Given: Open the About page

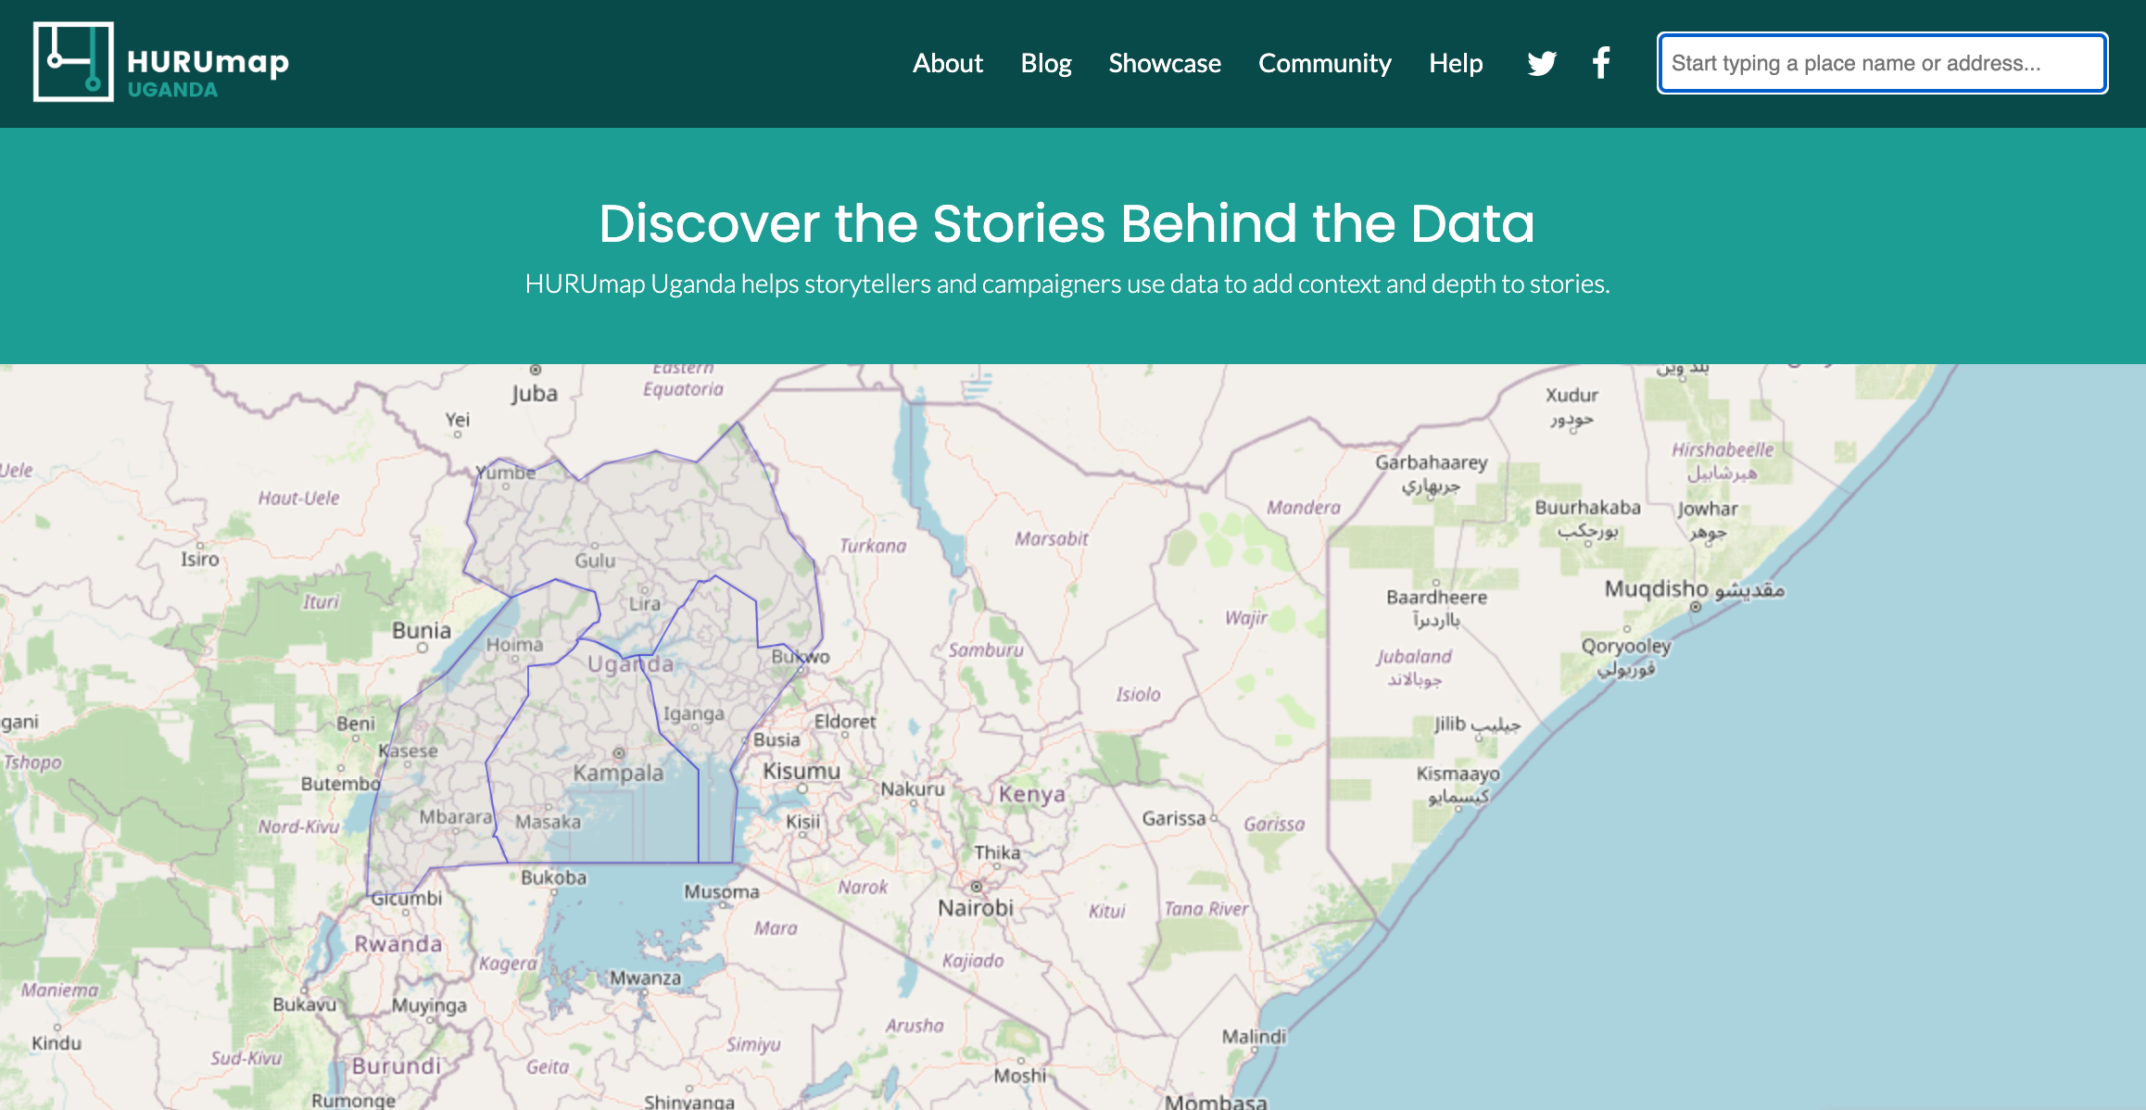Looking at the screenshot, I should (947, 63).
